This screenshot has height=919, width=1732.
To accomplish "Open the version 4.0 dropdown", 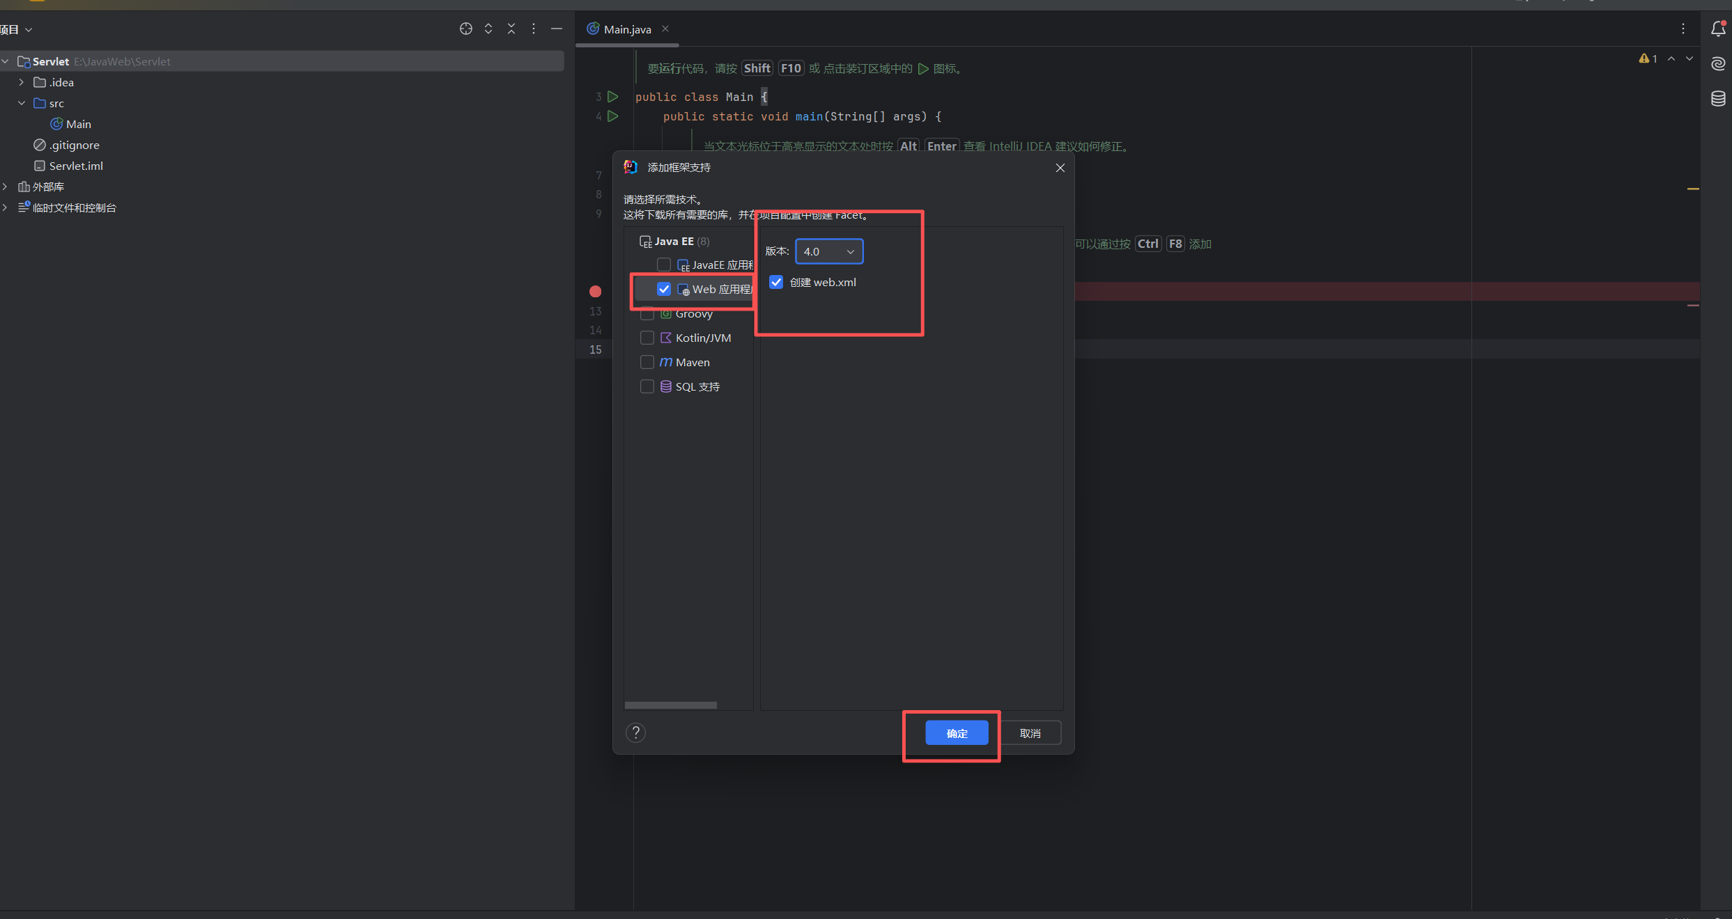I will point(828,251).
